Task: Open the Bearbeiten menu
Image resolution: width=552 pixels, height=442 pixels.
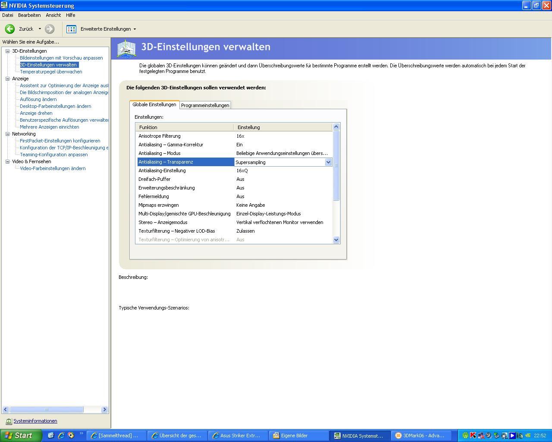Action: [29, 15]
